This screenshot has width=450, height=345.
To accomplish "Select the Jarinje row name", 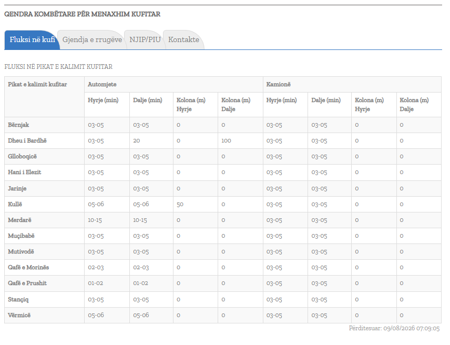I will (17, 189).
